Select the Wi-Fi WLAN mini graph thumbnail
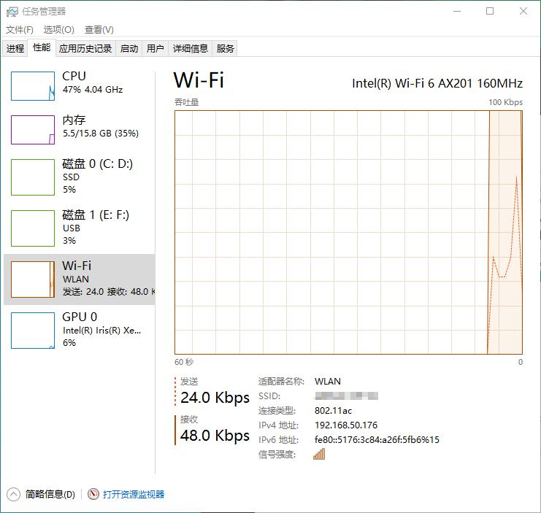This screenshot has width=541, height=513. [33, 279]
